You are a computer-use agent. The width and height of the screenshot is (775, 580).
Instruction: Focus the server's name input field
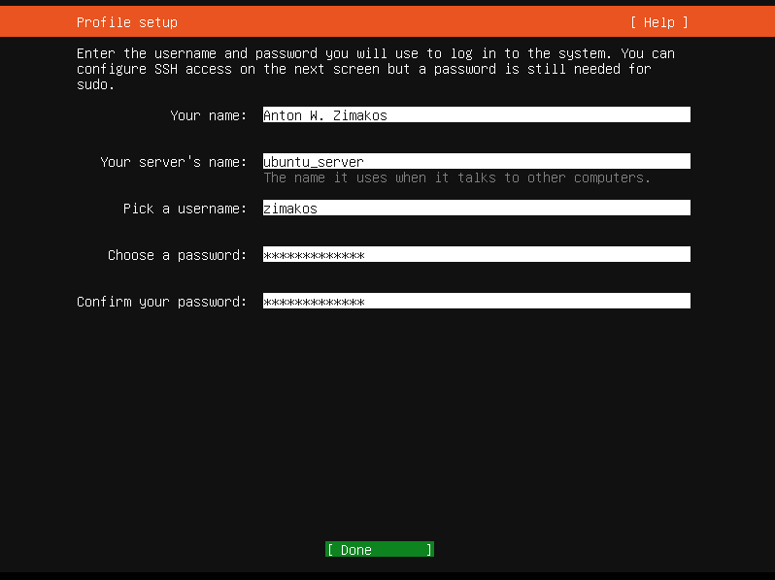pyautogui.click(x=476, y=162)
